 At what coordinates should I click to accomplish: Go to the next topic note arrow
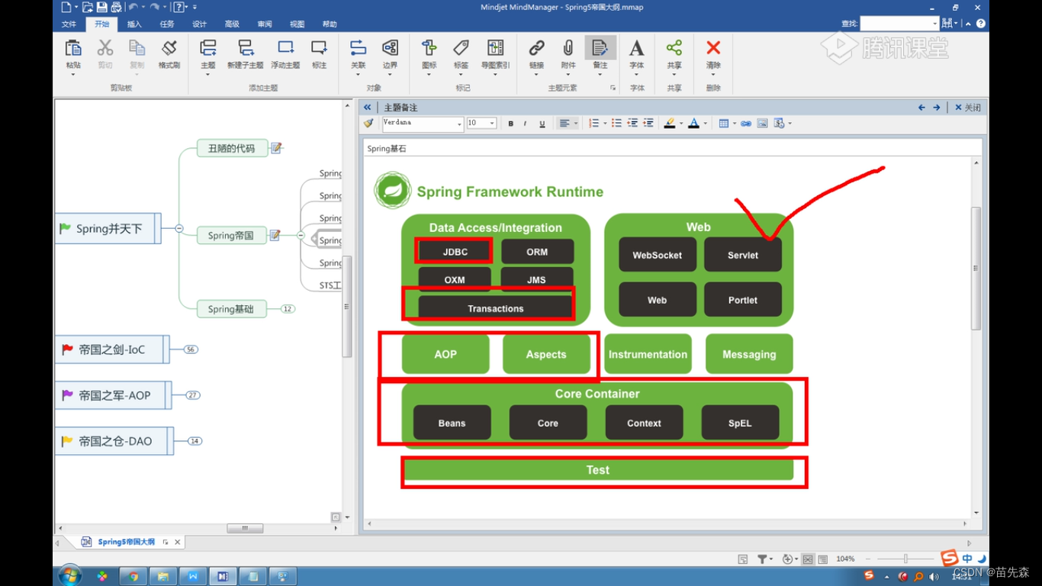click(937, 108)
